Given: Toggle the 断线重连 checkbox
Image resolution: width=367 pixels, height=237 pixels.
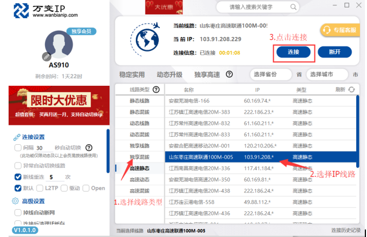Looking at the screenshot, I should tap(18, 177).
